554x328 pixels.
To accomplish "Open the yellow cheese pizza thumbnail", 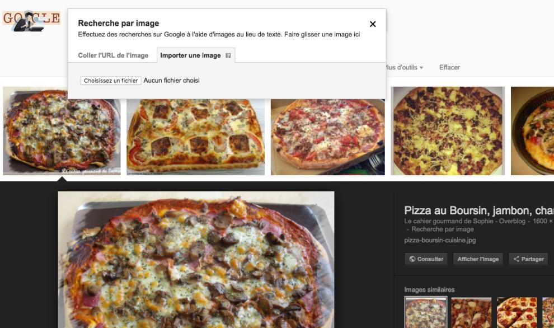I will pos(448,131).
